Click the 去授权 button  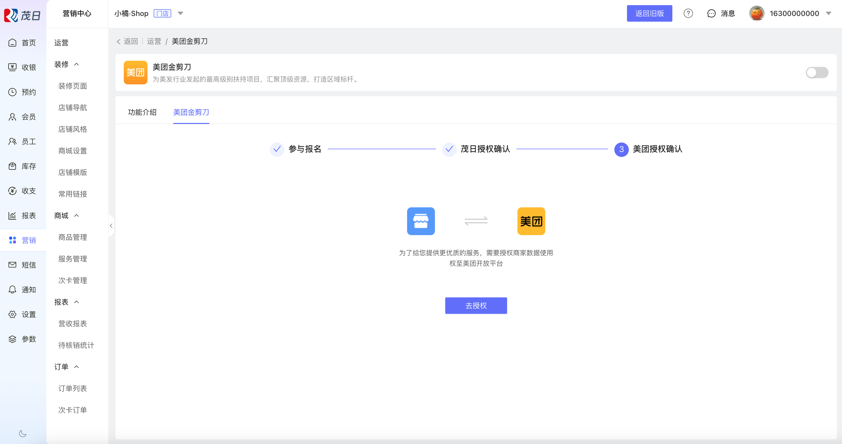(476, 305)
